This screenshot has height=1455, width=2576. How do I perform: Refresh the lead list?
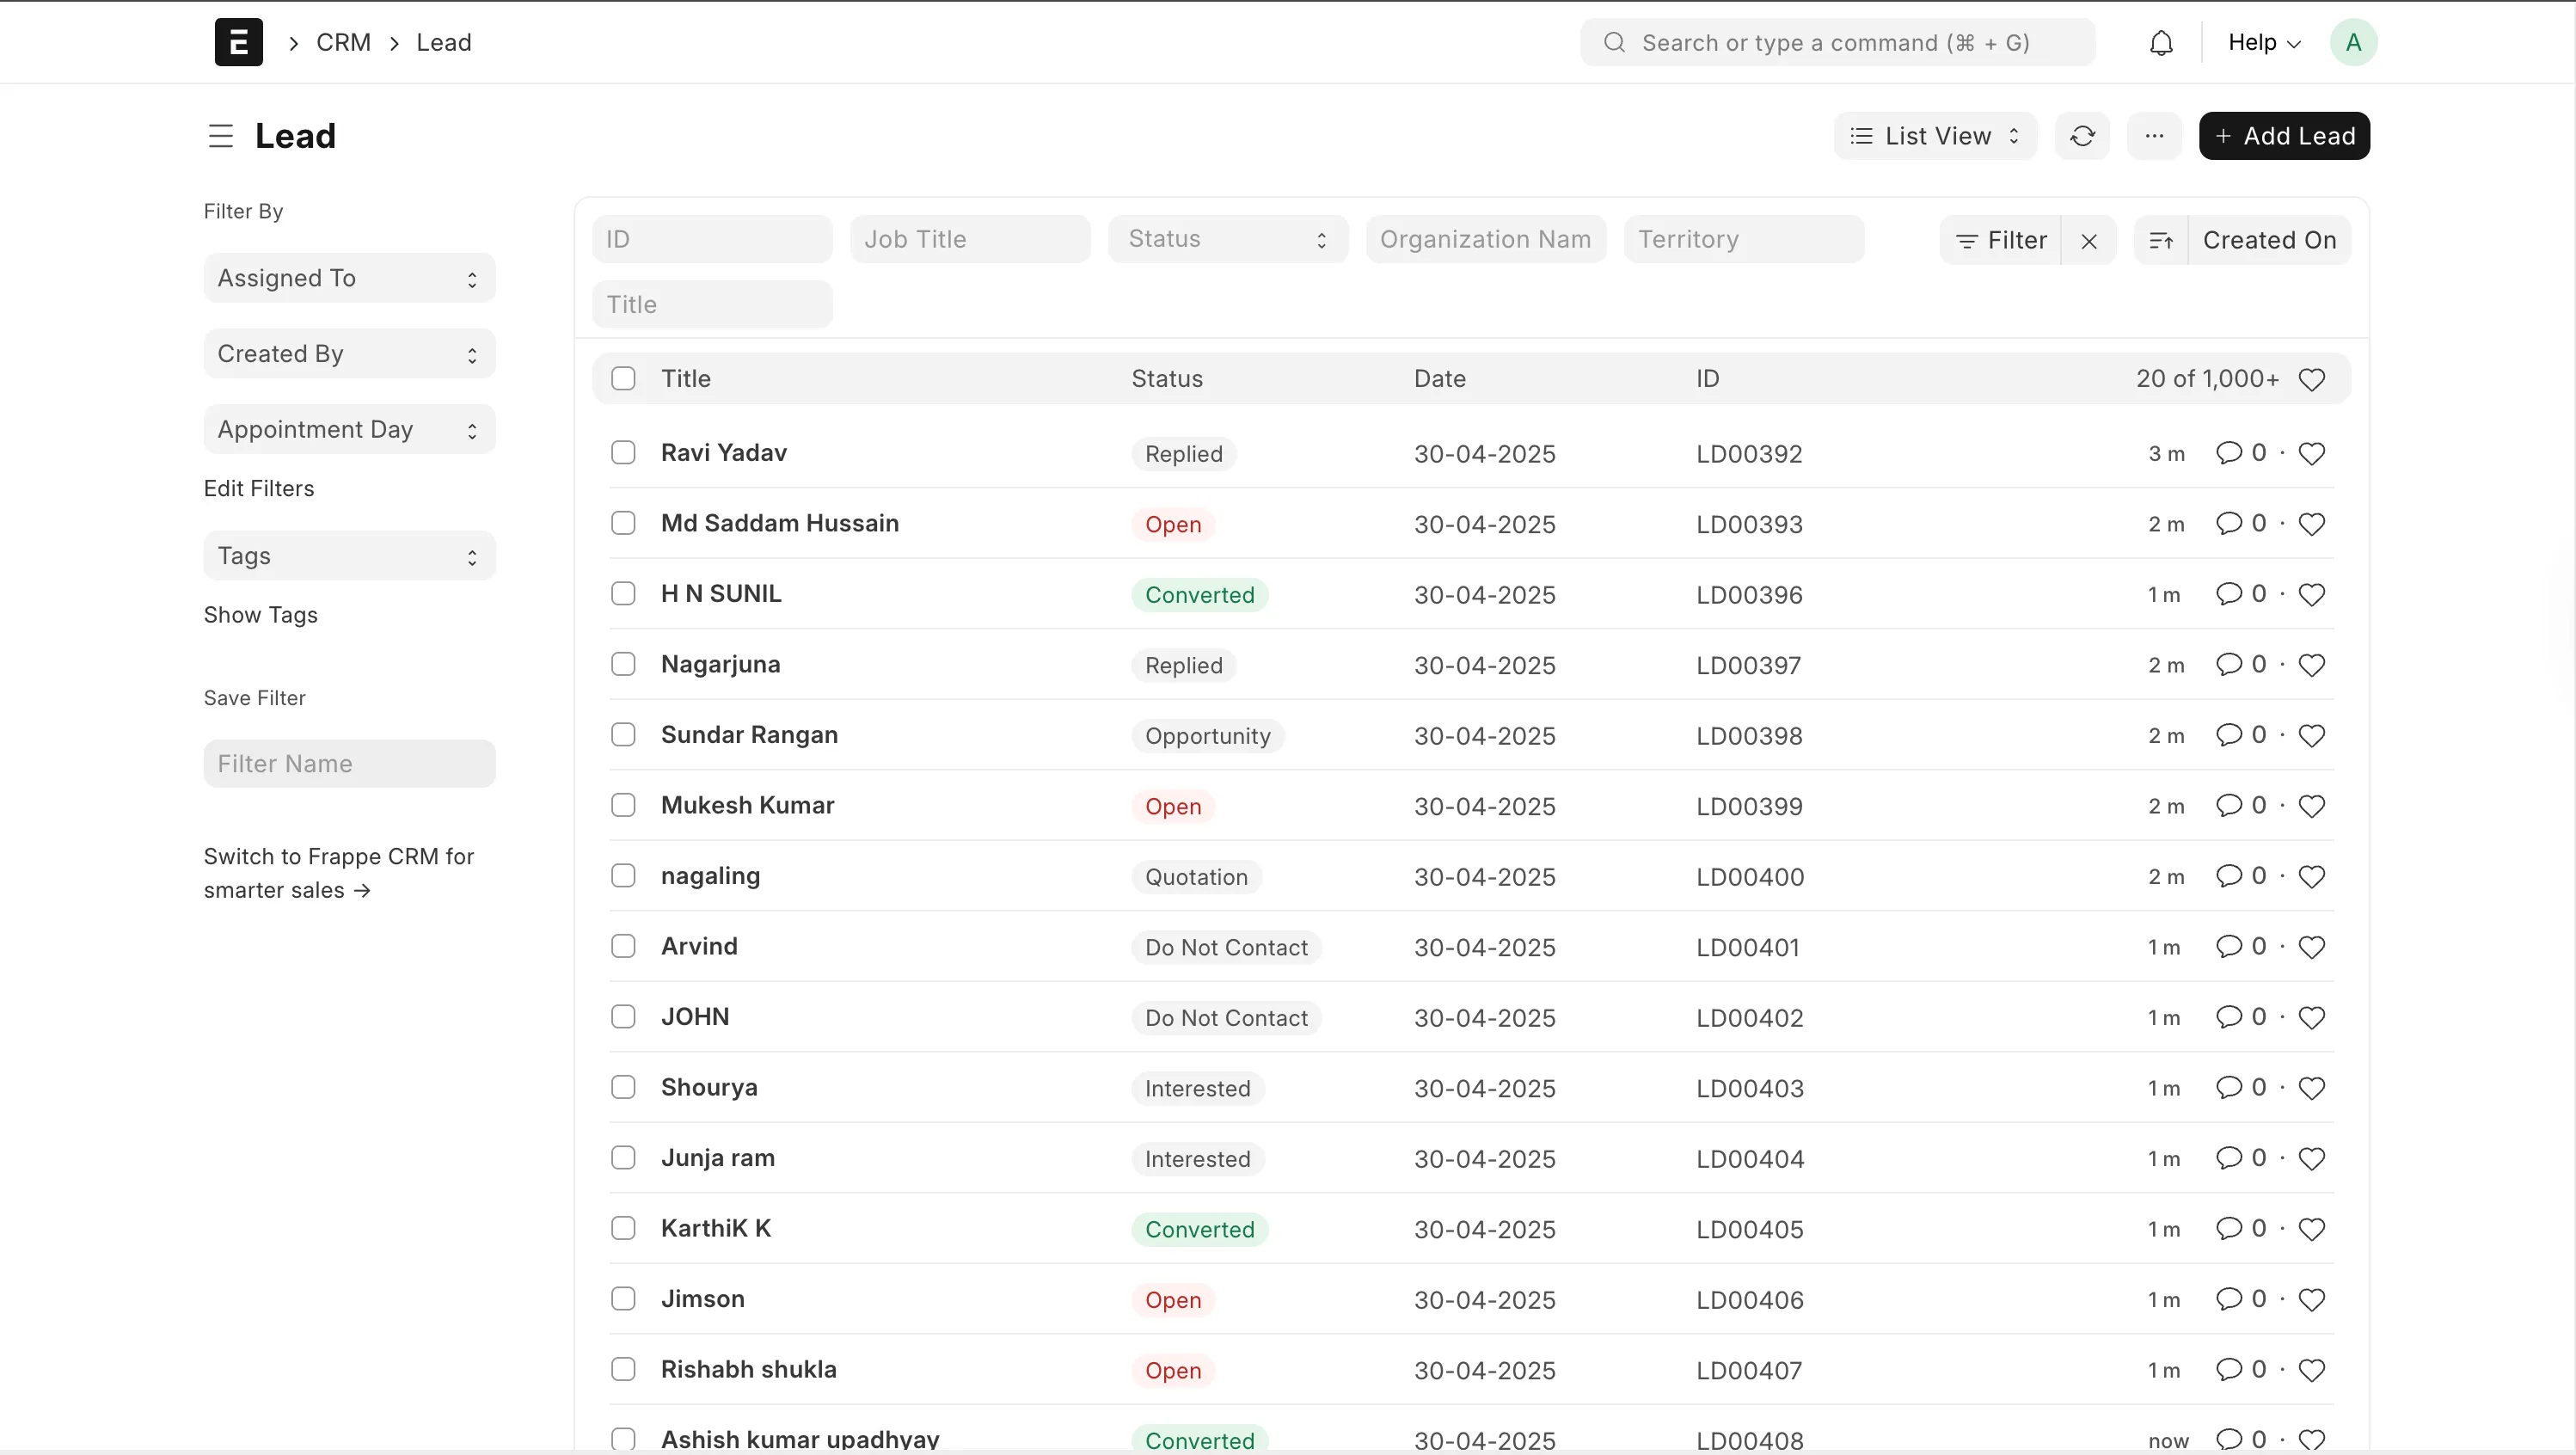point(2082,136)
